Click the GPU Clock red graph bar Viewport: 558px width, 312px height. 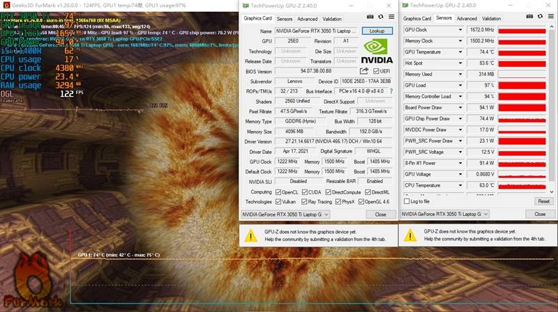(522, 30)
